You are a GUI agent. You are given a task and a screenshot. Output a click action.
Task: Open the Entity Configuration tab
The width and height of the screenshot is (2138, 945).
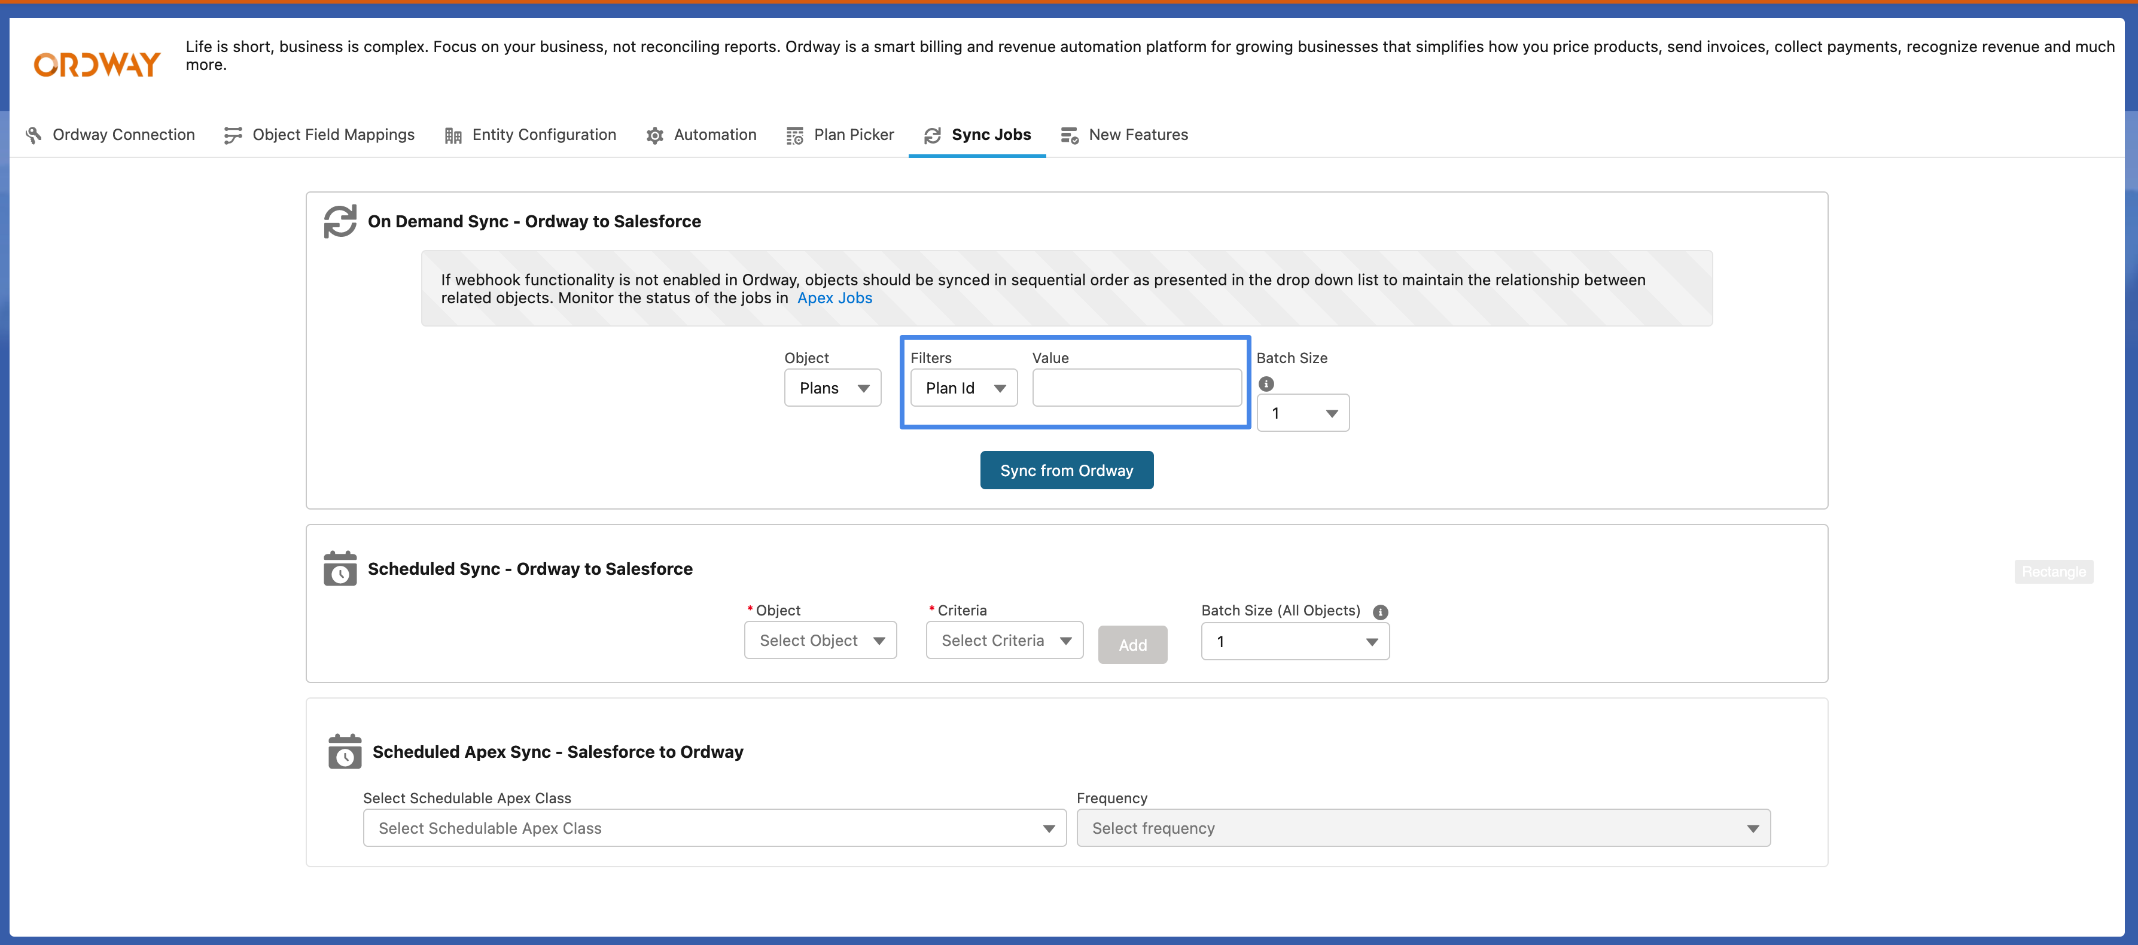click(x=531, y=135)
